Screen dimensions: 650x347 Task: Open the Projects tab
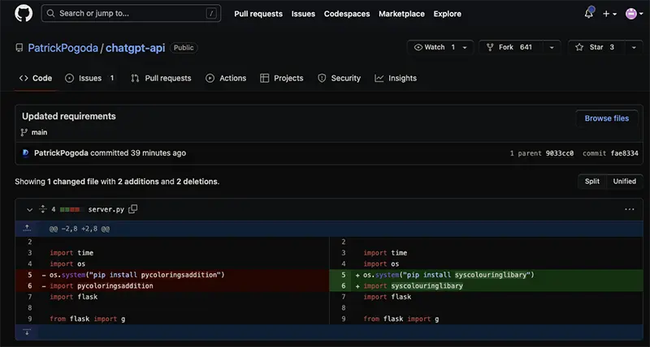[281, 78]
